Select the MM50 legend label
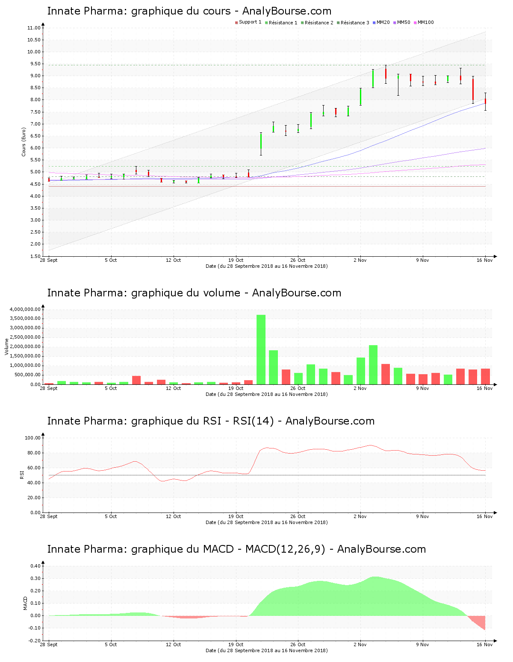The image size is (513, 662). tap(404, 22)
